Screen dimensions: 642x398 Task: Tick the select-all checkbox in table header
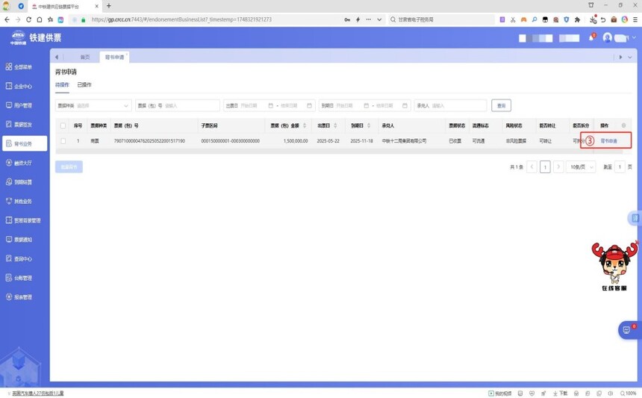[63, 126]
